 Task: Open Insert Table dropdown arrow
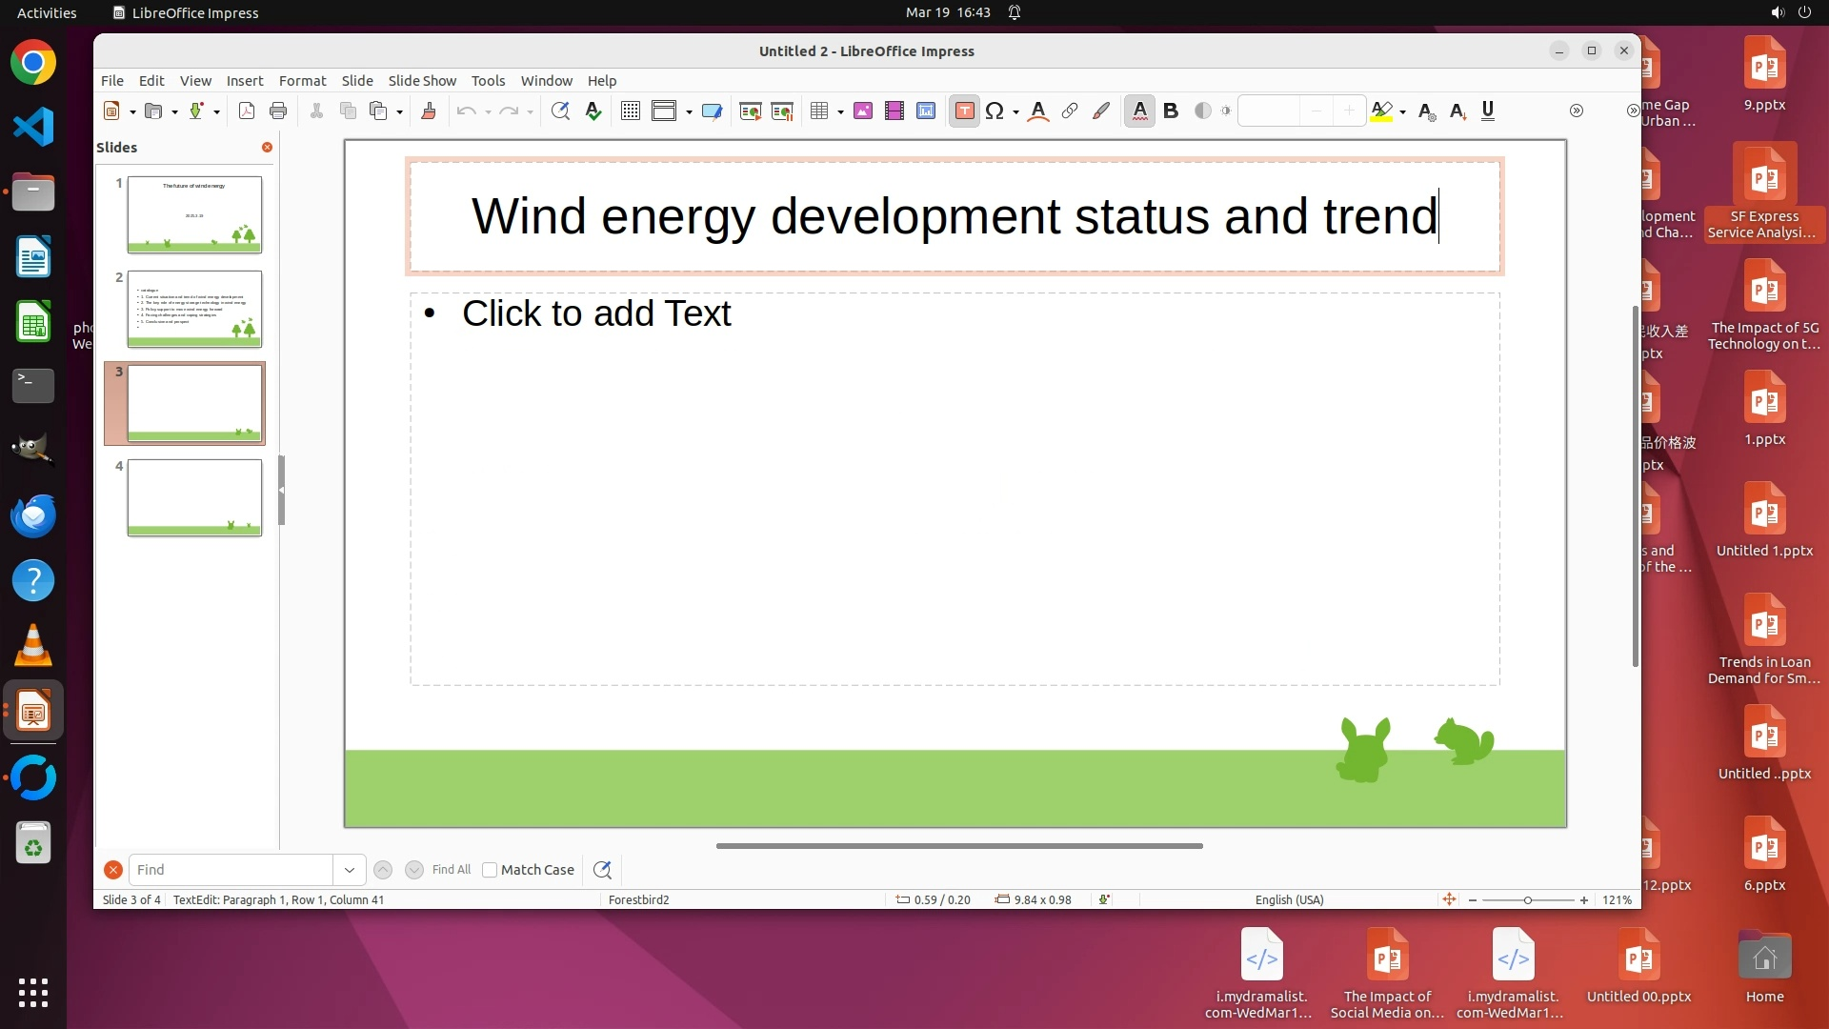[840, 112]
